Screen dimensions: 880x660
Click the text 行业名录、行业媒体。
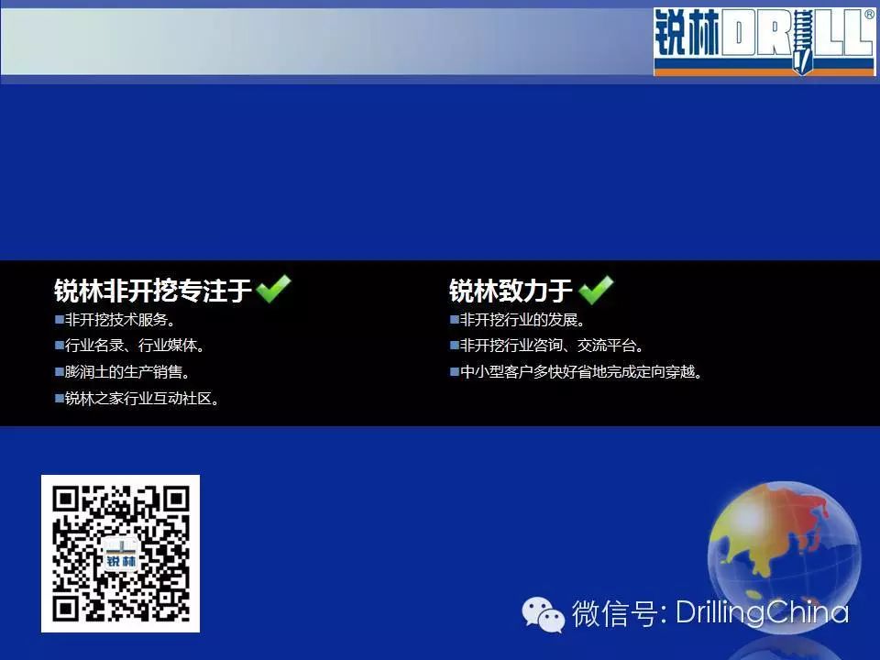136,346
